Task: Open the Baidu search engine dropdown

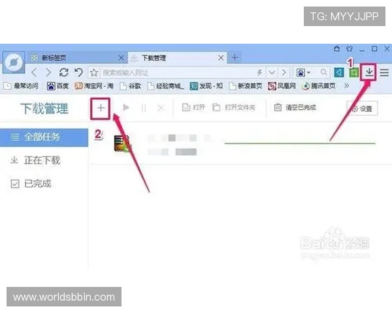Action: point(303,72)
